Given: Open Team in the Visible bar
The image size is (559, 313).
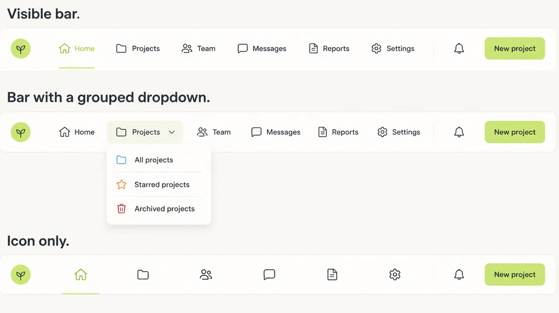Looking at the screenshot, I should coord(199,49).
